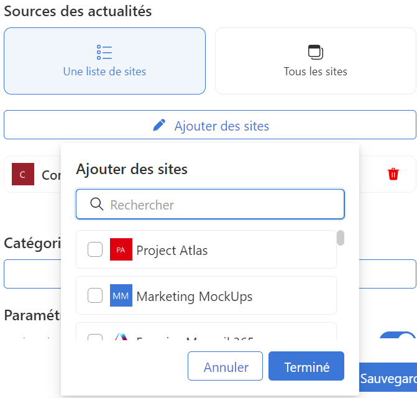This screenshot has height=398, width=417.
Task: Click the red "PA" Project Atlas logo
Action: (x=121, y=249)
